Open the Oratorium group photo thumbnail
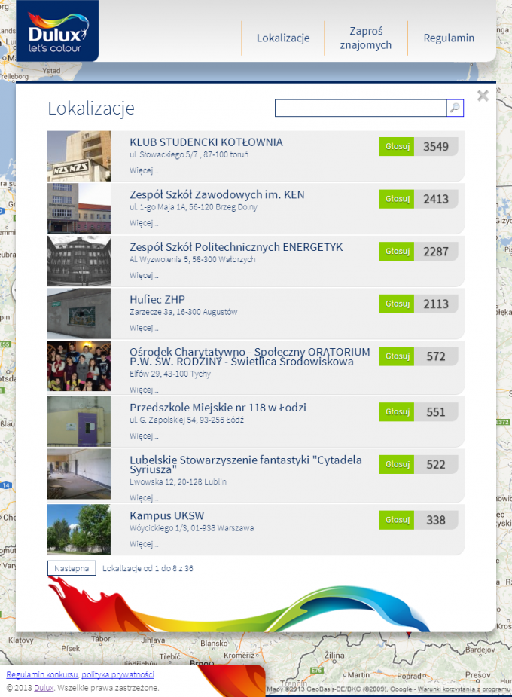Image resolution: width=512 pixels, height=697 pixels. [79, 366]
